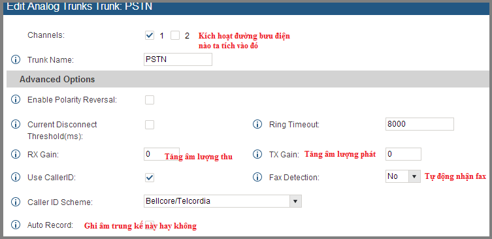Expand Caller ID Scheme Bellcore/Telcordia dropdown
Viewport: 492px width, 239px height.
click(x=222, y=201)
